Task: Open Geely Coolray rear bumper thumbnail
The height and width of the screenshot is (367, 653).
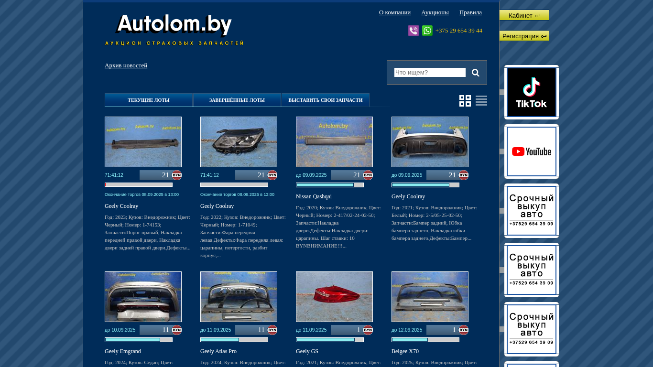Action: point(430,142)
